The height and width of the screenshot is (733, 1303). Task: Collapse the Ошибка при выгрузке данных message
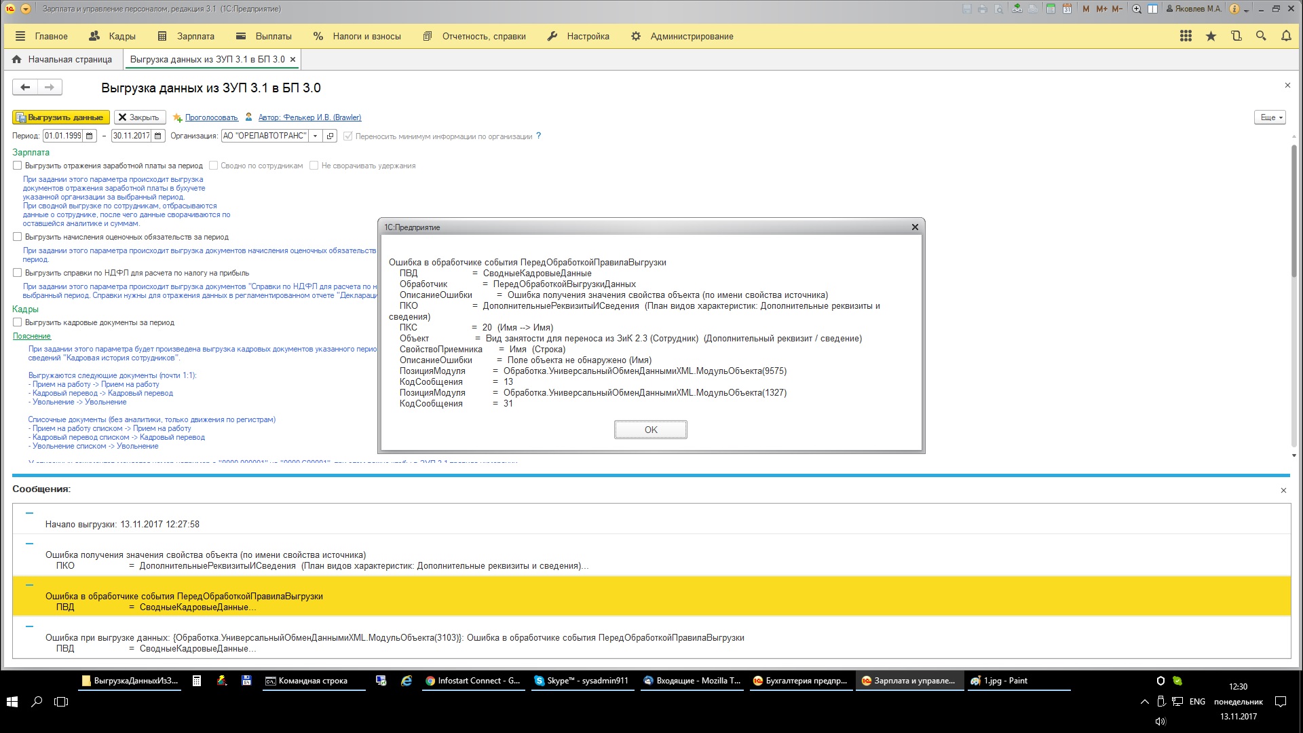(29, 626)
